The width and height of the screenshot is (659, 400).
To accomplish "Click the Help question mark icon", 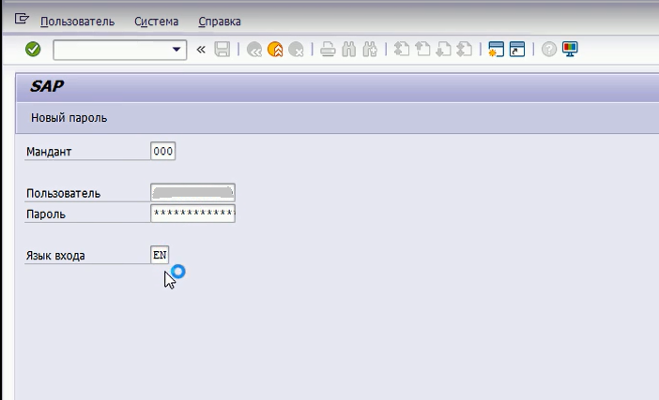I will click(549, 50).
